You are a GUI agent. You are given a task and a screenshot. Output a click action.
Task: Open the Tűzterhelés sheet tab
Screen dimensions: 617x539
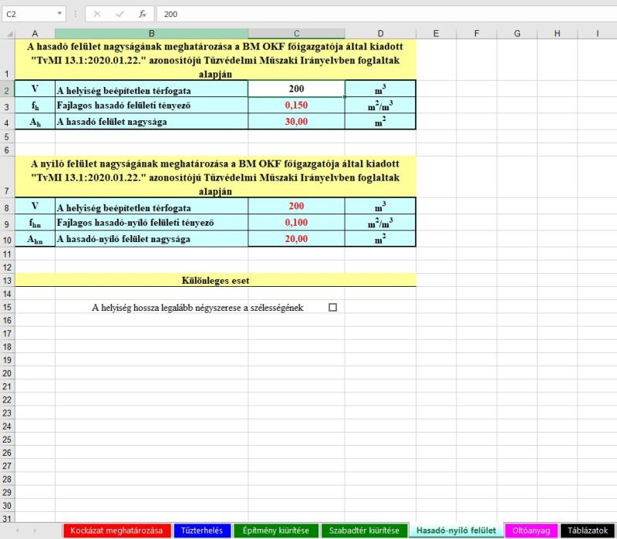coord(202,531)
